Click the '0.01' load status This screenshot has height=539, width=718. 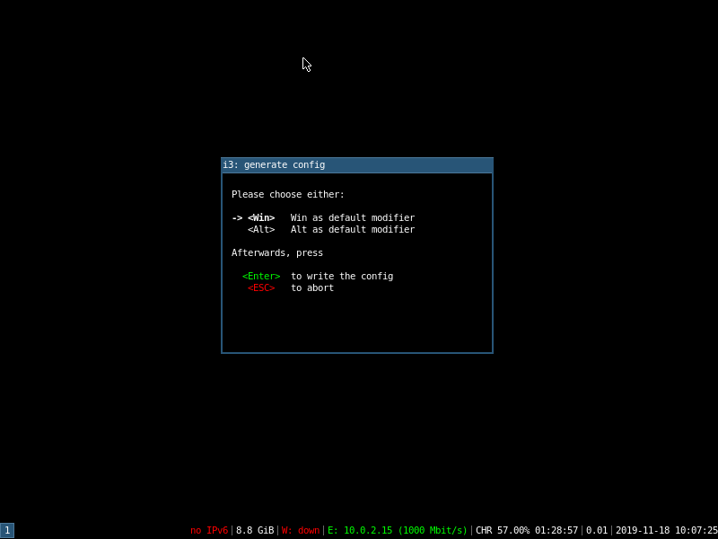coord(597,530)
